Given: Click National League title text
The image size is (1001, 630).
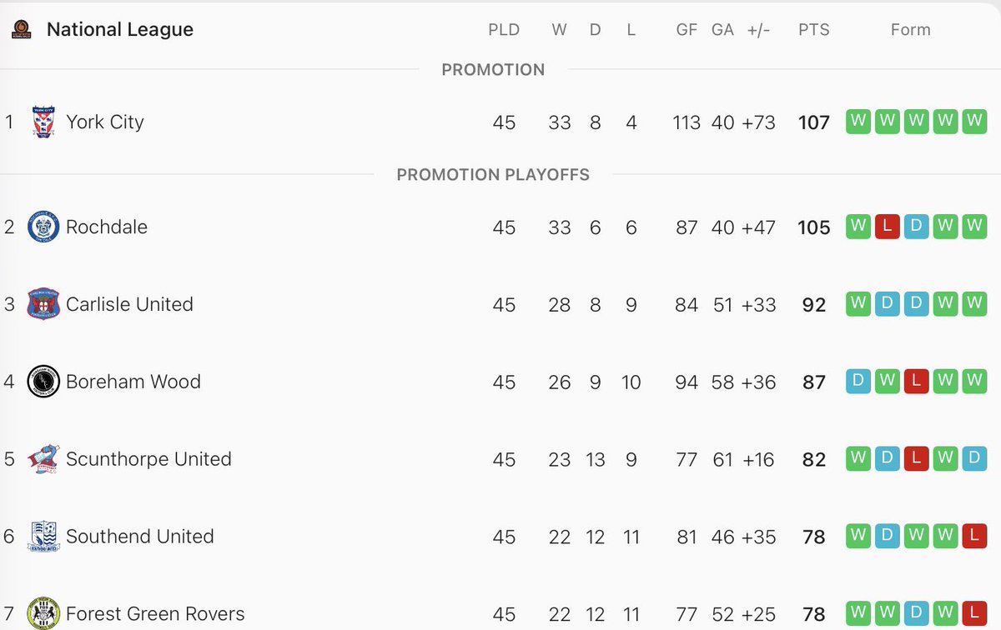Looking at the screenshot, I should [120, 30].
